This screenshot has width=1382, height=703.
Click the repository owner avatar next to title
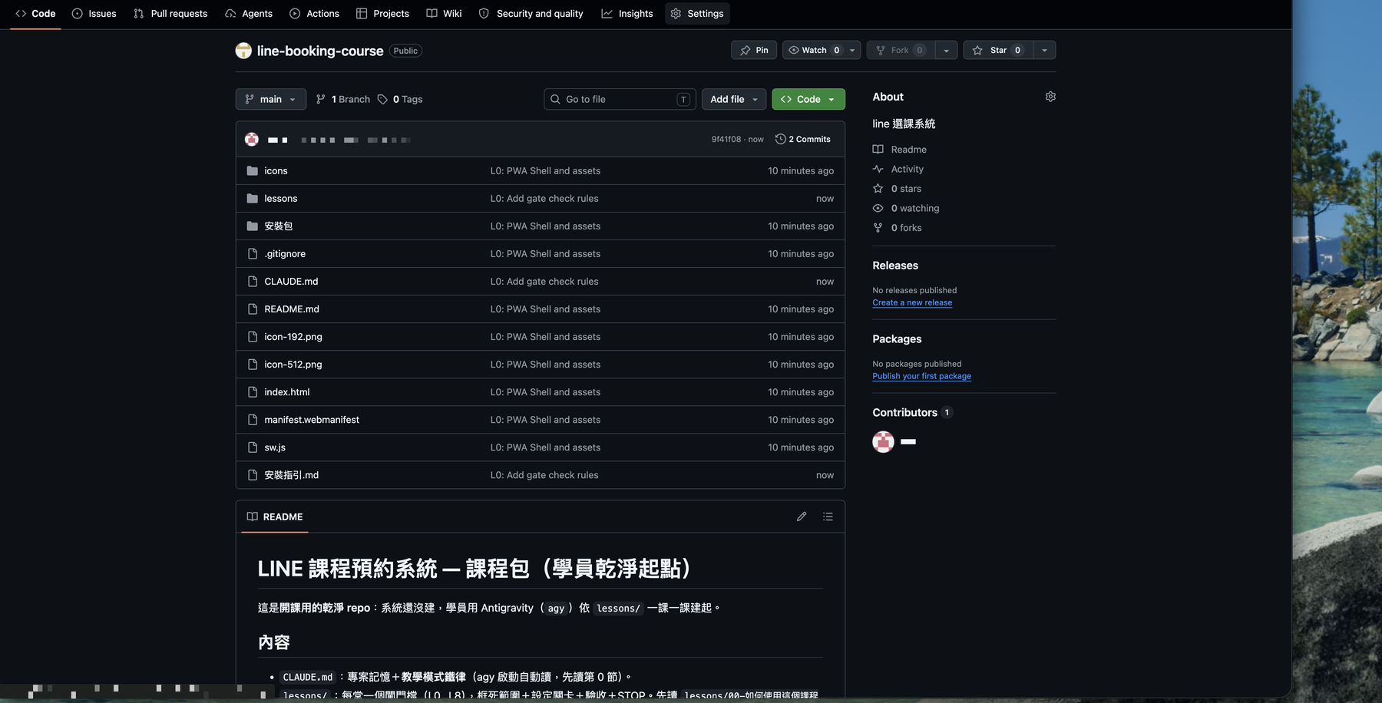tap(243, 51)
